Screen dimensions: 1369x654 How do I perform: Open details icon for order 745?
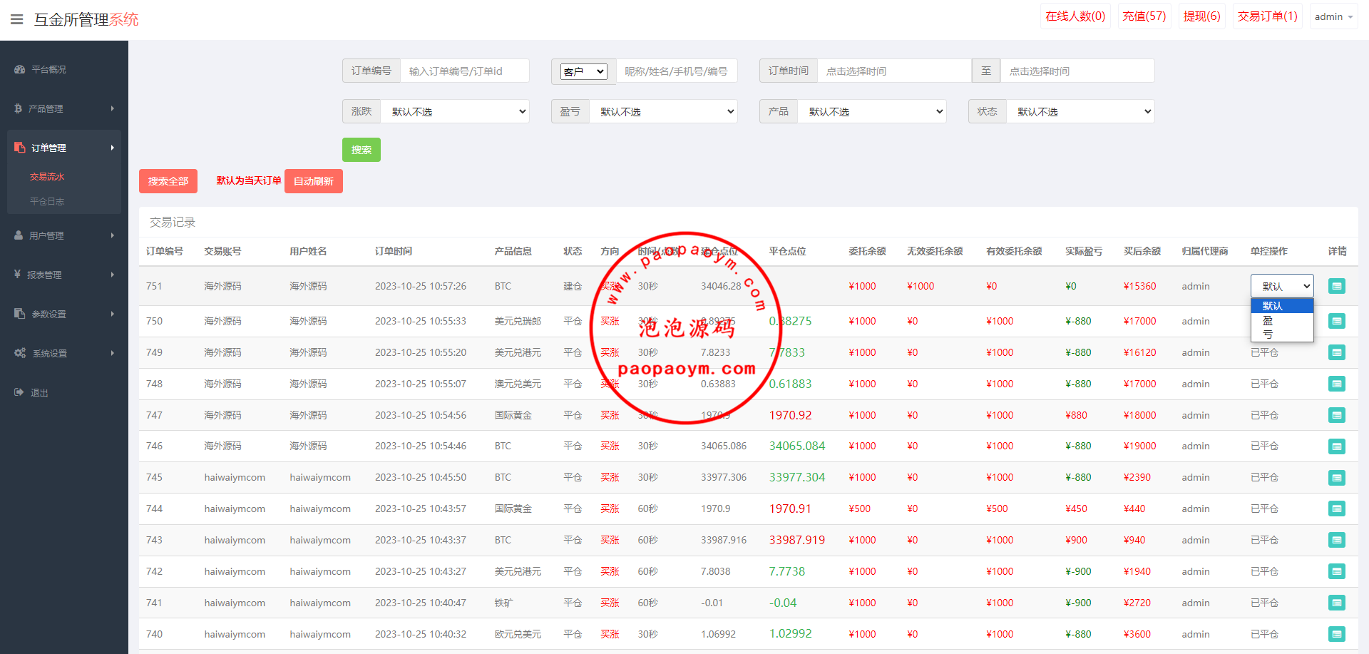pyautogui.click(x=1337, y=478)
